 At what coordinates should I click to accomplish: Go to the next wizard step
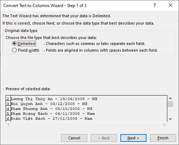pyautogui.click(x=133, y=138)
